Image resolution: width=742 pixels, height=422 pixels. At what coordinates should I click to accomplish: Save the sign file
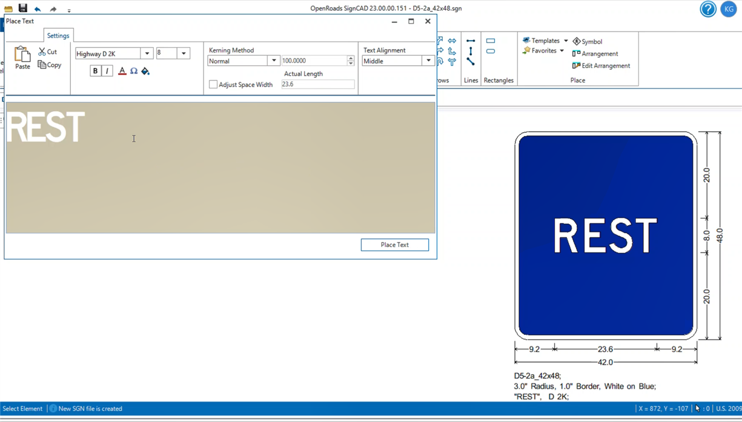coord(23,8)
